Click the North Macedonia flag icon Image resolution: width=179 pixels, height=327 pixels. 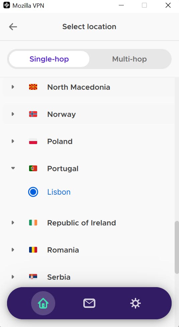pyautogui.click(x=33, y=87)
